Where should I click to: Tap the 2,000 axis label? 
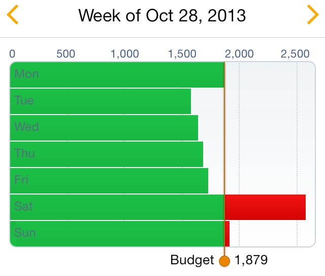point(239,54)
